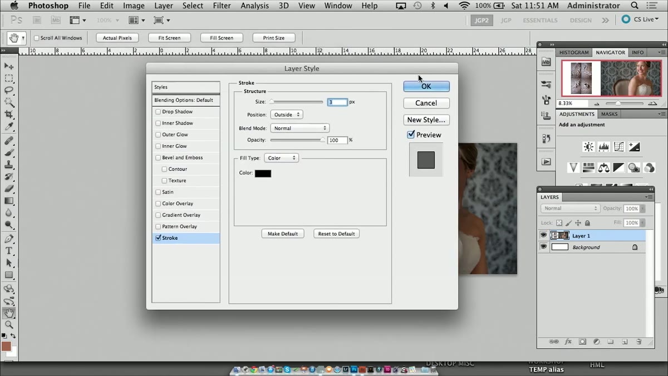Select the Eraser tool
The image size is (668, 376).
pyautogui.click(x=9, y=189)
